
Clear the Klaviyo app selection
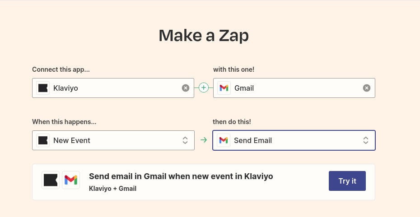(x=185, y=88)
